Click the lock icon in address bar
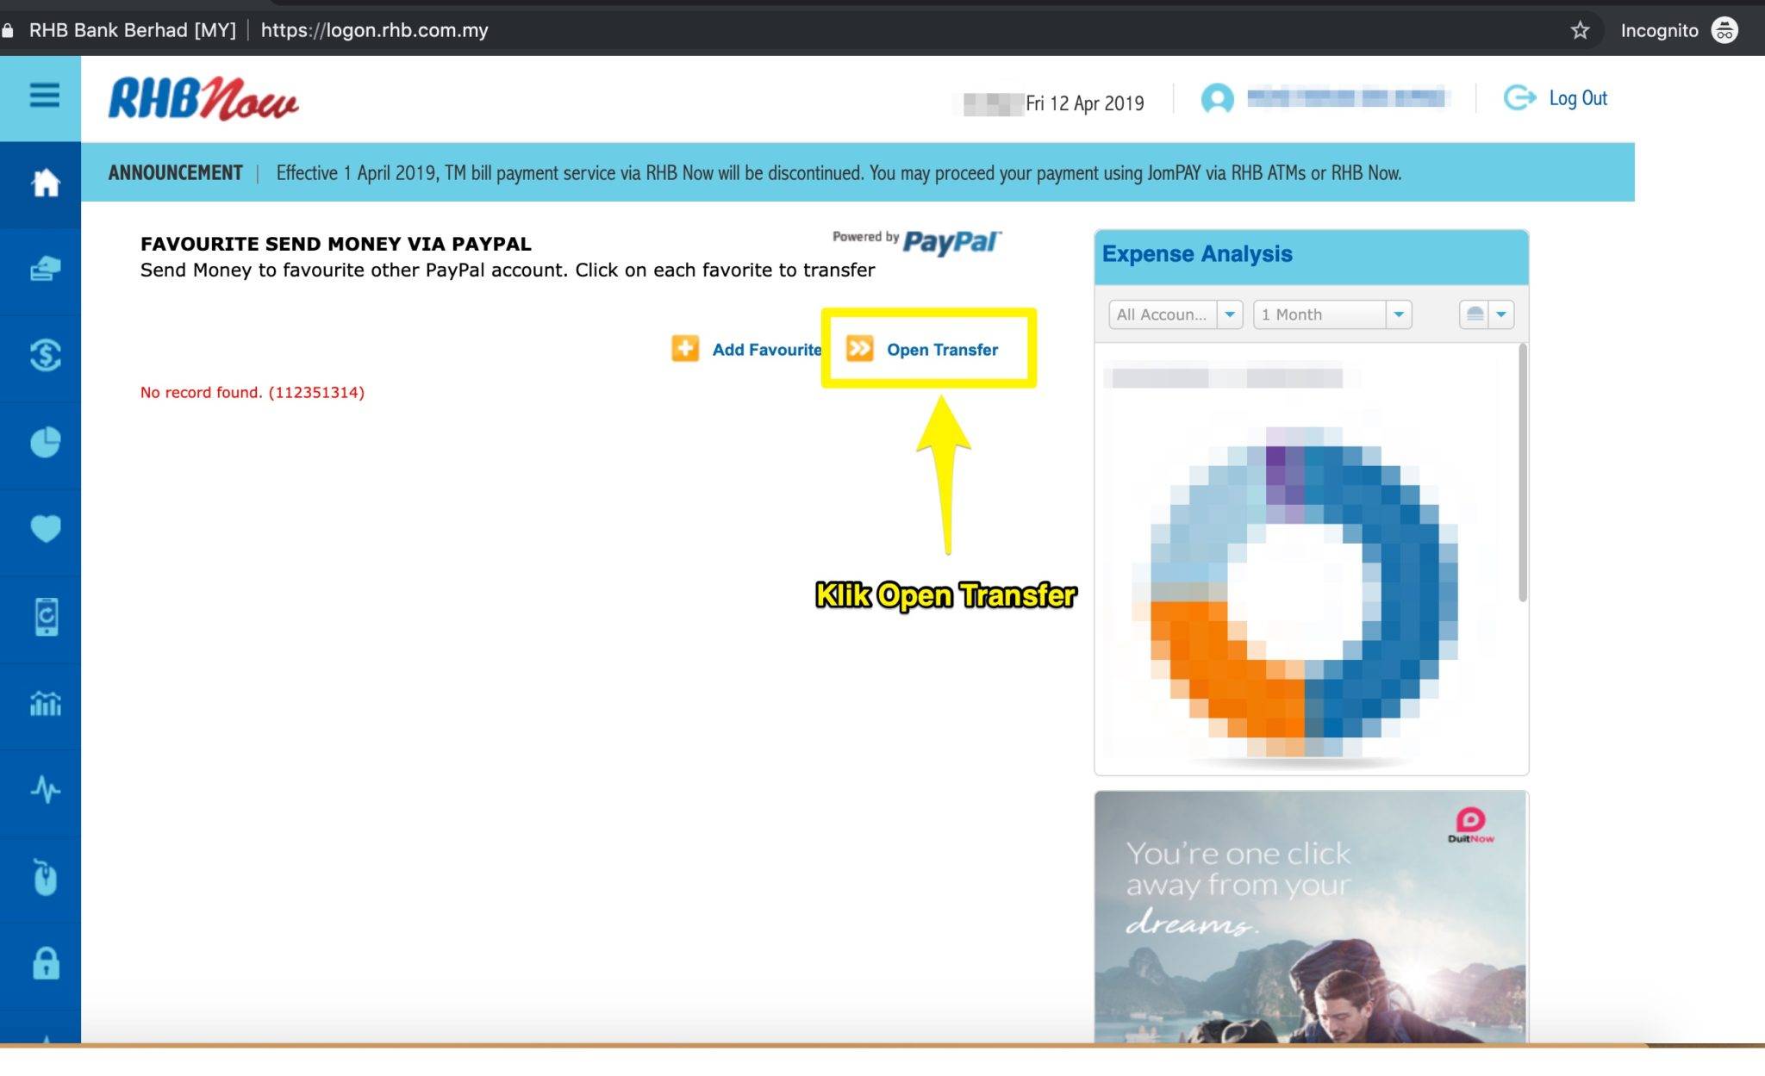The width and height of the screenshot is (1765, 1076). click(8, 30)
